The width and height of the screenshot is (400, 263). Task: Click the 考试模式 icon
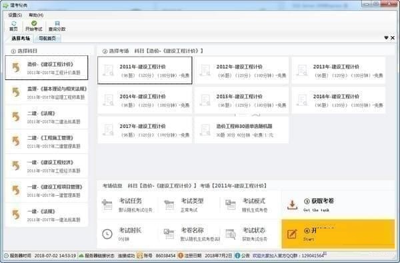[x=231, y=204]
